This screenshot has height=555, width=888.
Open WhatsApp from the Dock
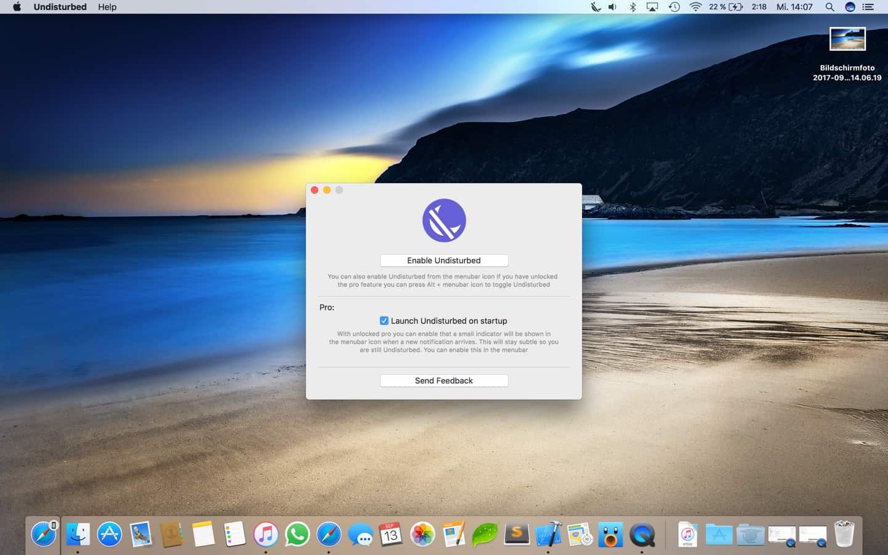pyautogui.click(x=297, y=534)
